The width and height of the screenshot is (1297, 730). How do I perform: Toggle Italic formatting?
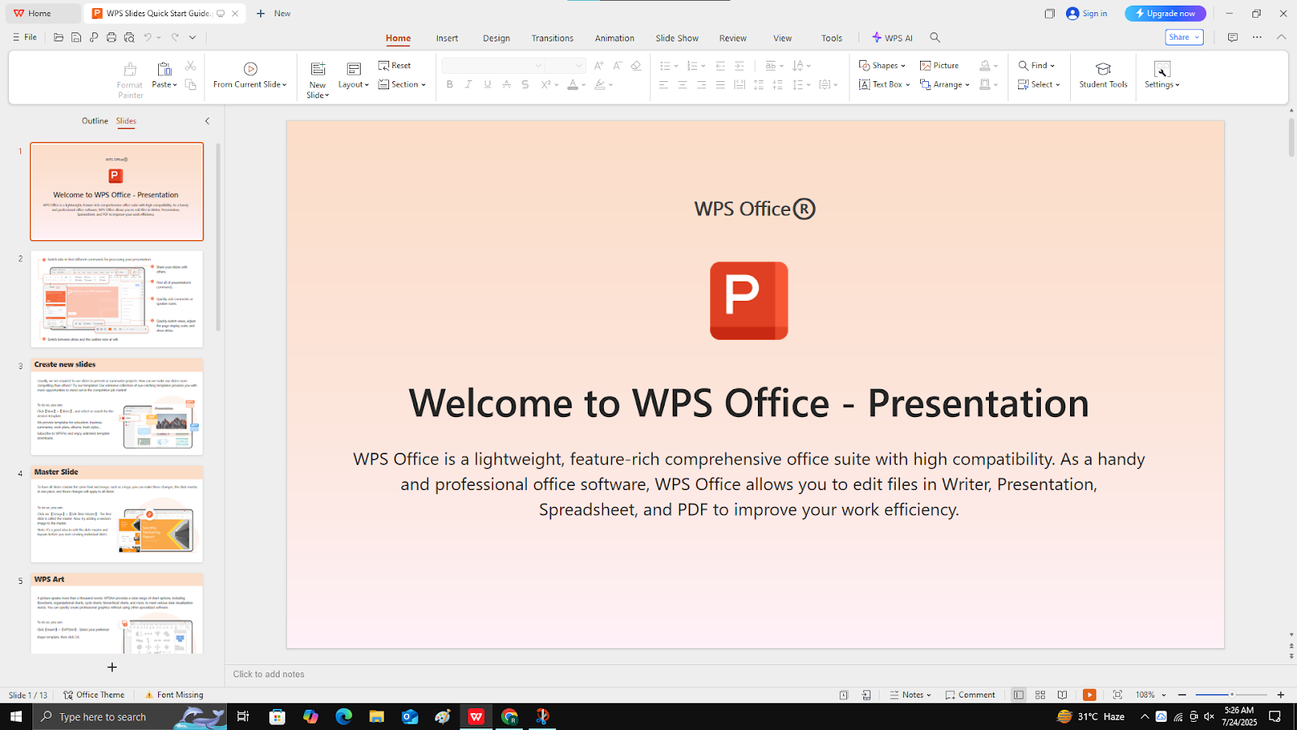[468, 84]
